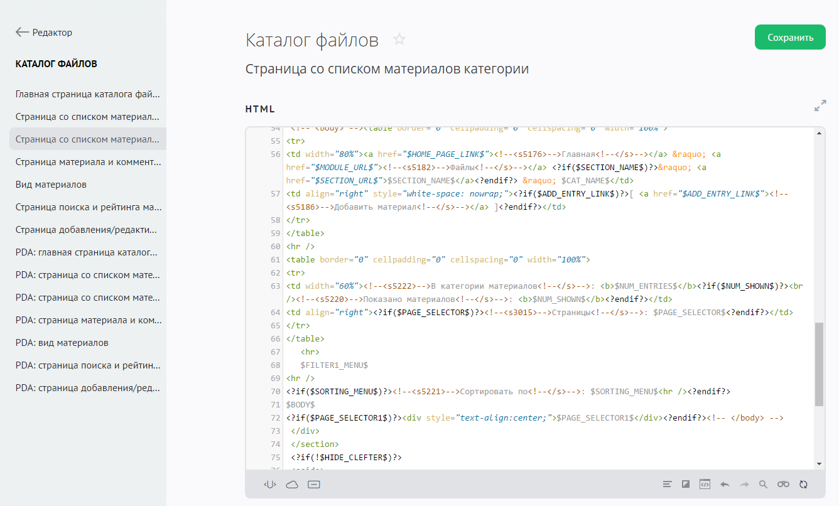839x506 pixels.
Task: Click the text lines icon in editor toolbar
Action: (x=668, y=484)
